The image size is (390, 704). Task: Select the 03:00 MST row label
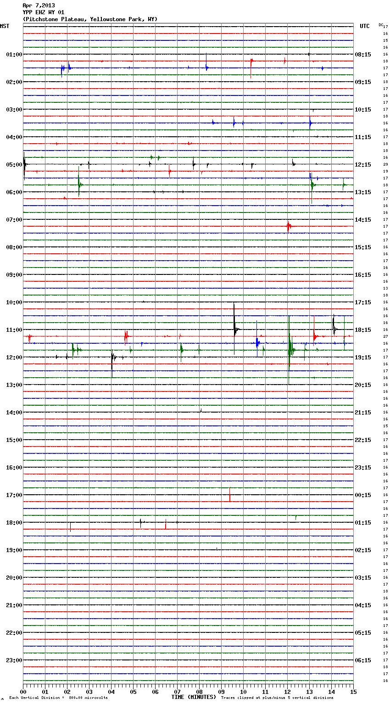14,110
